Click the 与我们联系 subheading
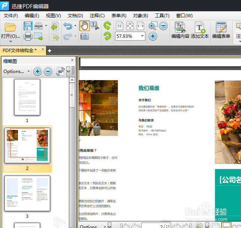The height and width of the screenshot is (228, 241). pos(146,120)
